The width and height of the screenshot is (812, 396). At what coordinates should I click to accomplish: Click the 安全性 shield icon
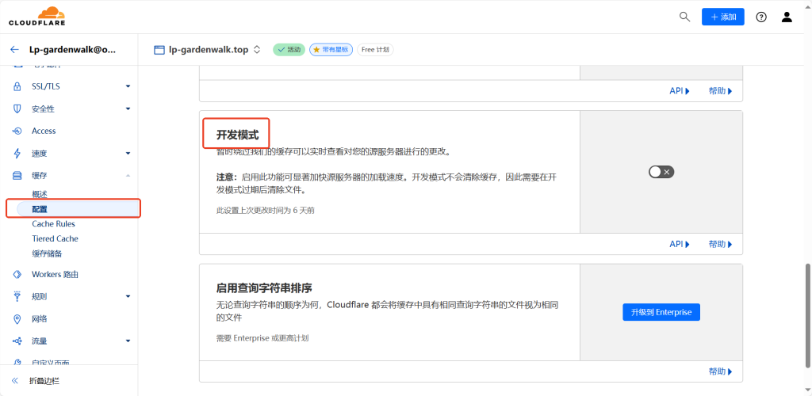tap(17, 109)
